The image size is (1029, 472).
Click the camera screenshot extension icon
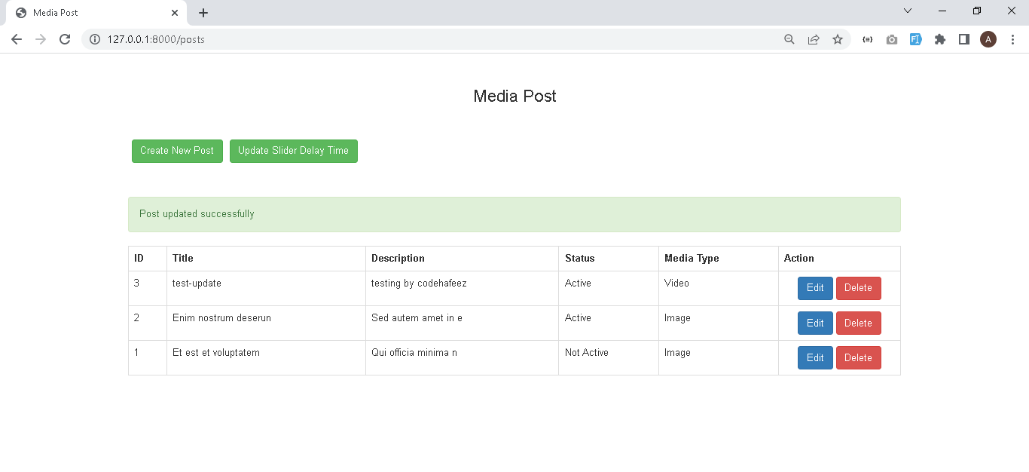pyautogui.click(x=892, y=39)
